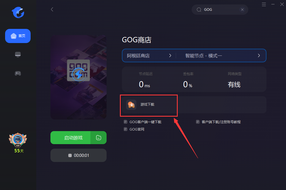
Task: Clear the GOG search text with X
Action: tap(242, 10)
